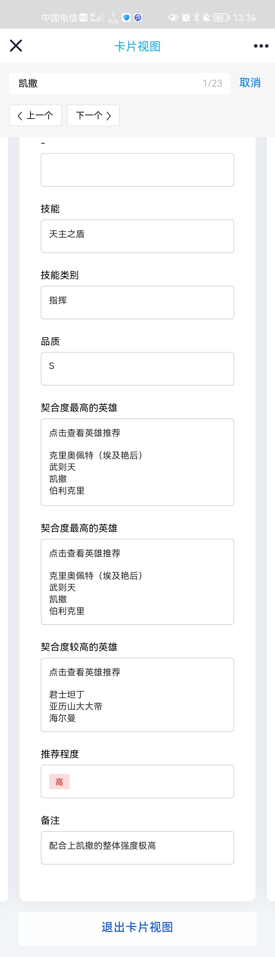Image resolution: width=275 pixels, height=957 pixels.
Task: Open the three-dot more options menu
Action: [x=261, y=46]
